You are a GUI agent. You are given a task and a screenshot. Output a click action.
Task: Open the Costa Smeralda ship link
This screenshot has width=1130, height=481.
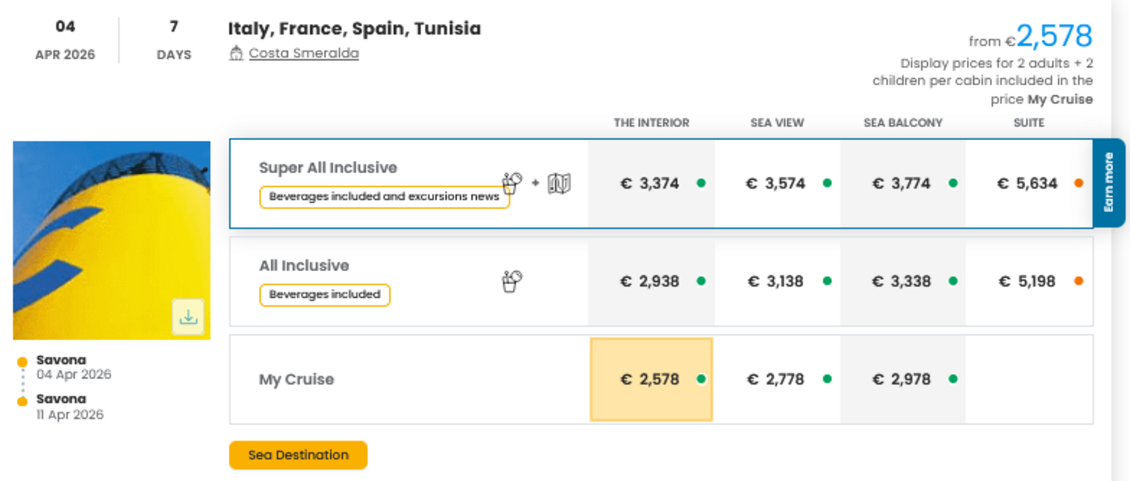click(303, 53)
